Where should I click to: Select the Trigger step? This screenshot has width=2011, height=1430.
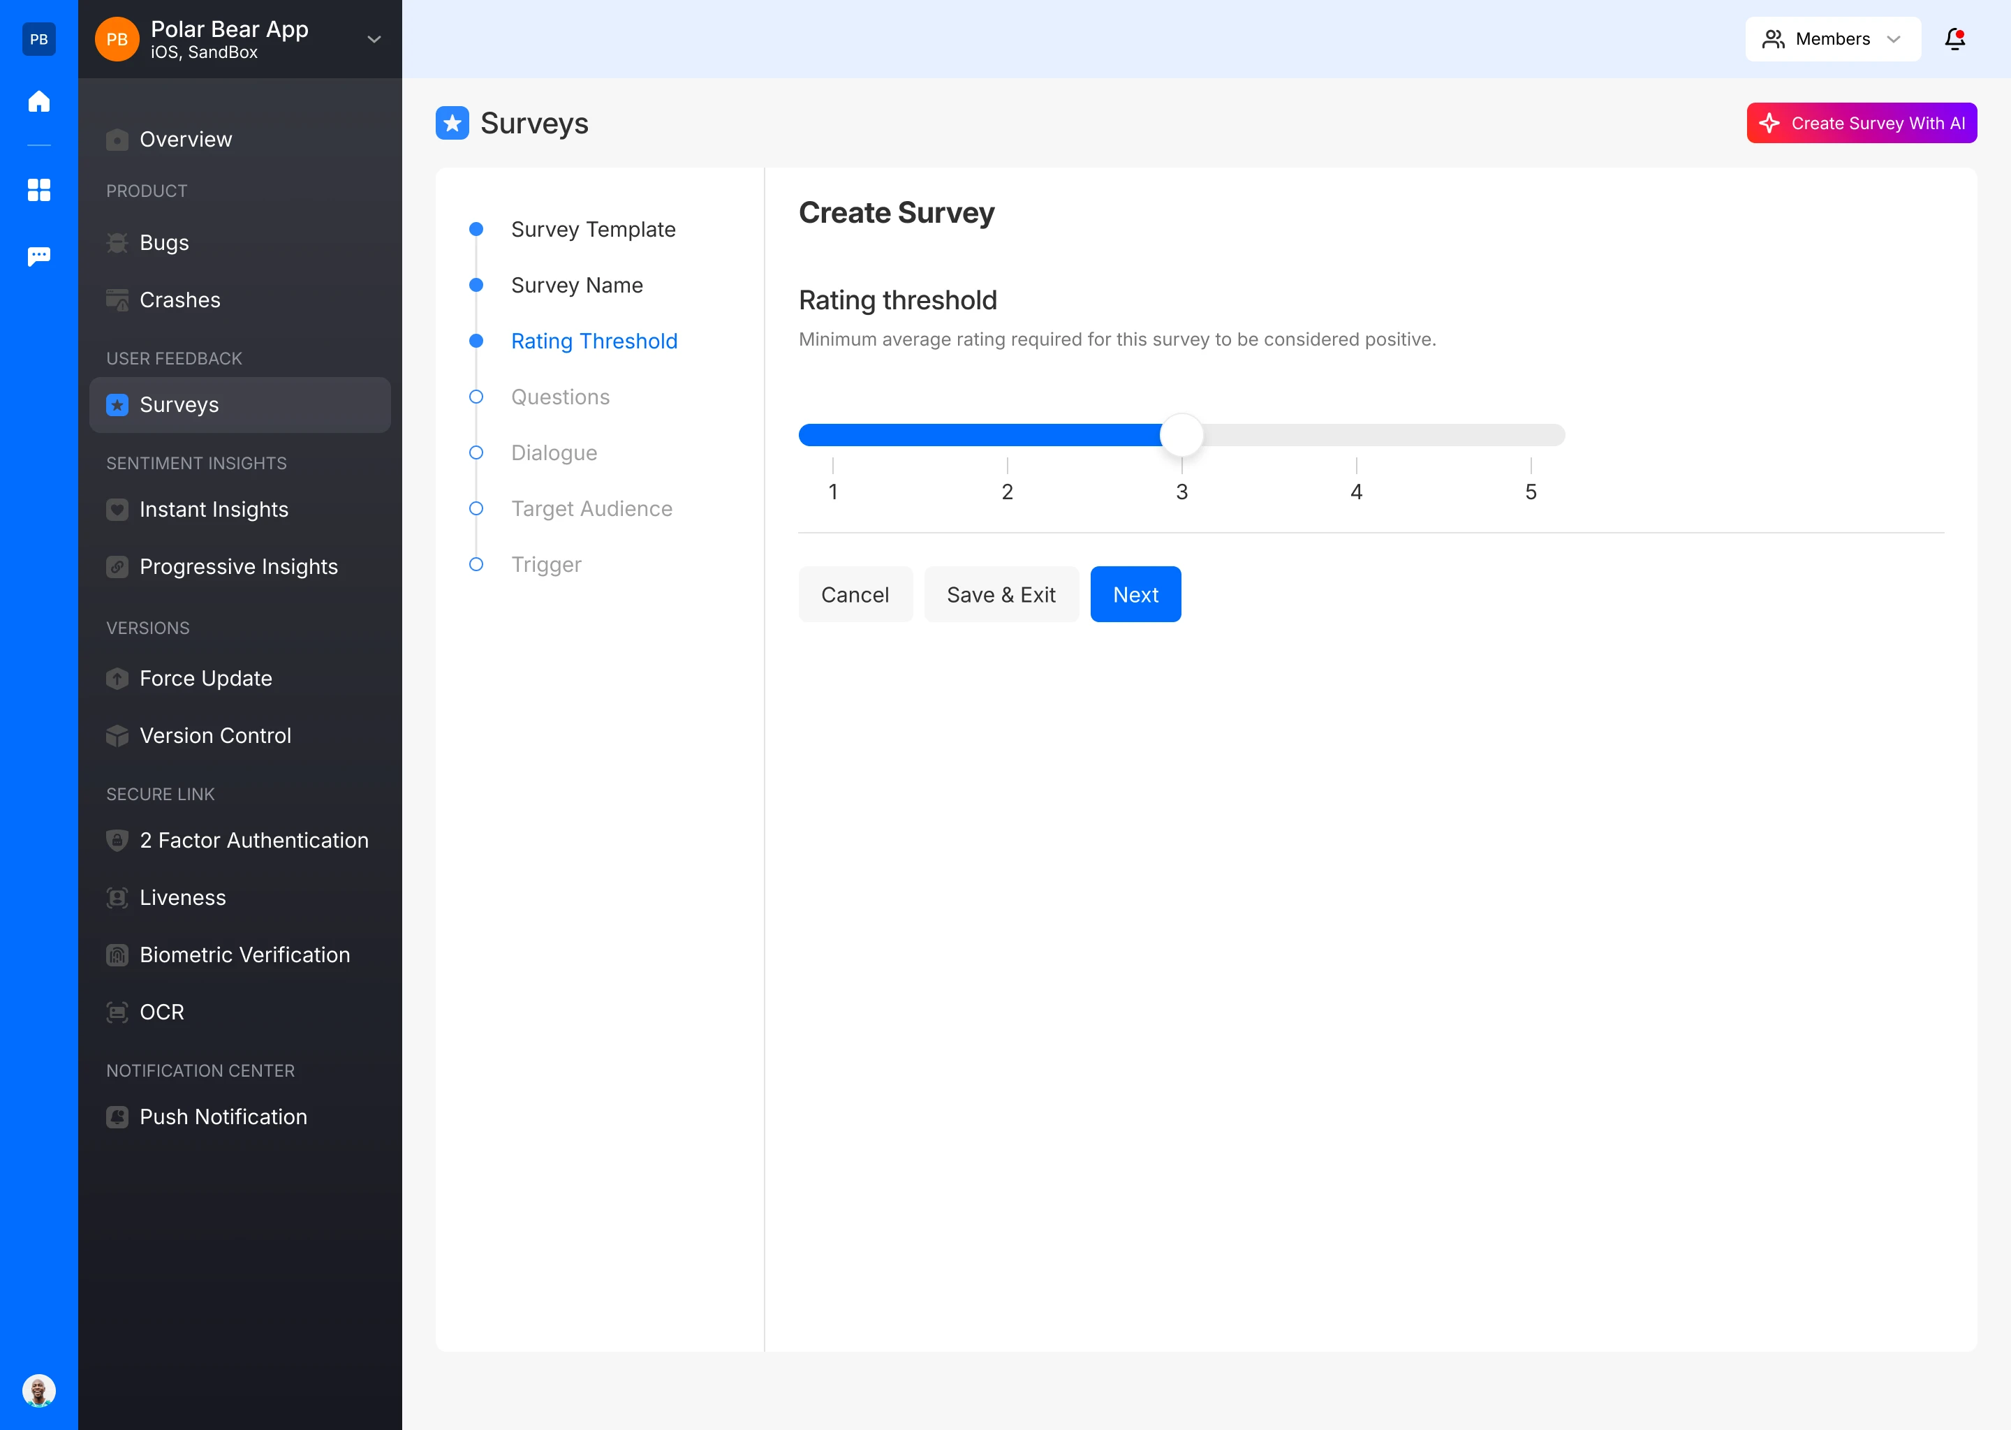pyautogui.click(x=546, y=564)
